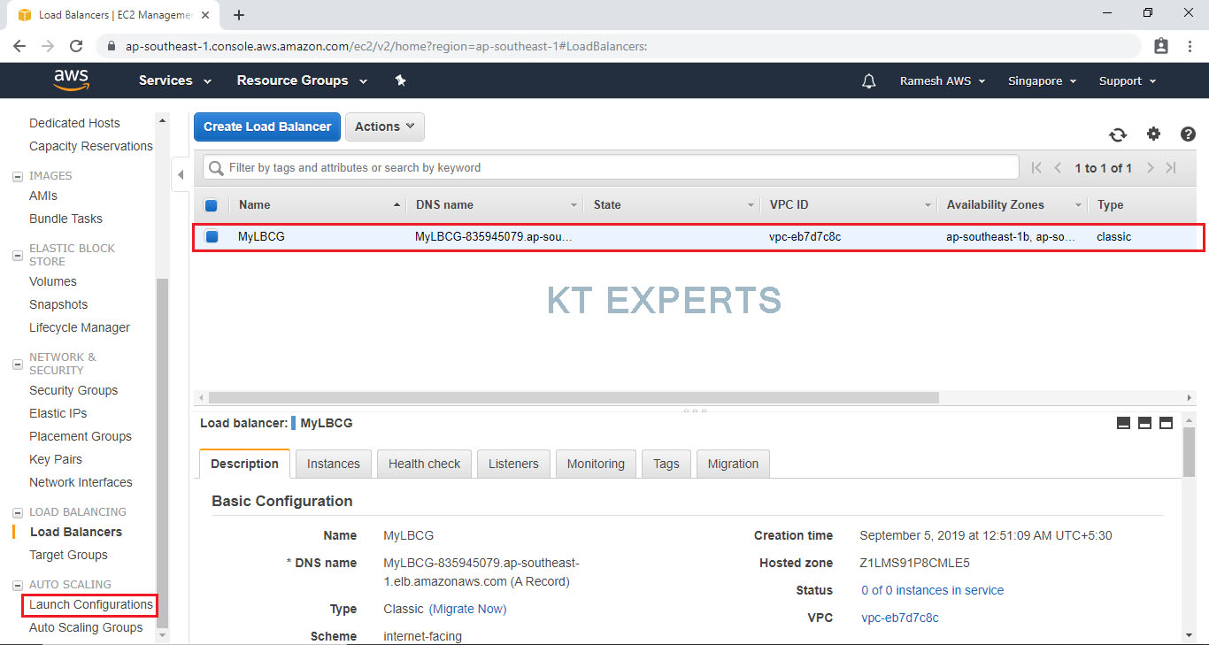1209x645 pixels.
Task: Collapse the NETWORK & SECURITY section
Action: pos(18,365)
